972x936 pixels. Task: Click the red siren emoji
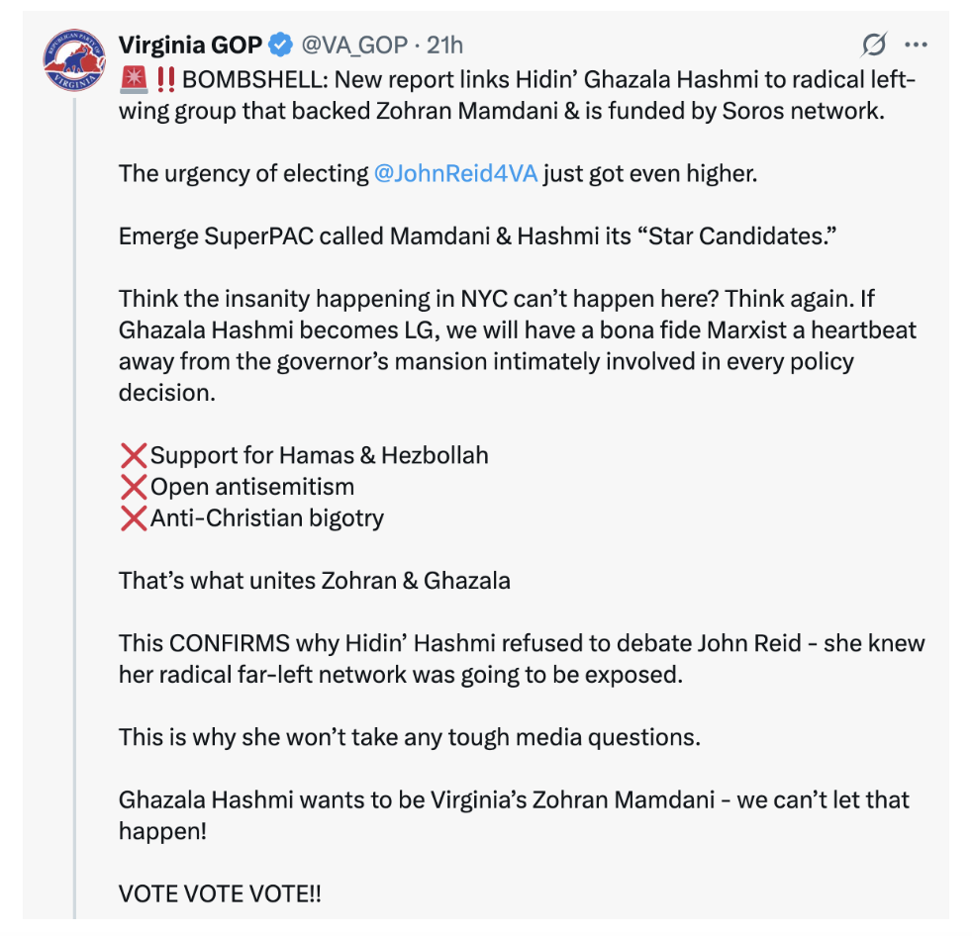[134, 79]
